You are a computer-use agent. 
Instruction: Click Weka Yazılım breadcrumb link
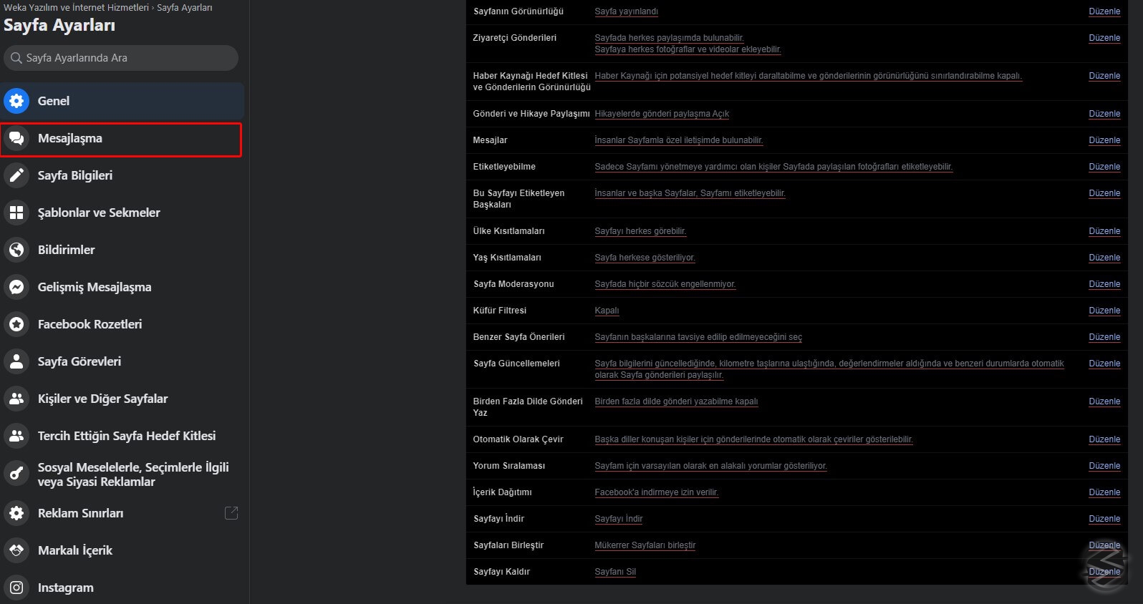[76, 8]
